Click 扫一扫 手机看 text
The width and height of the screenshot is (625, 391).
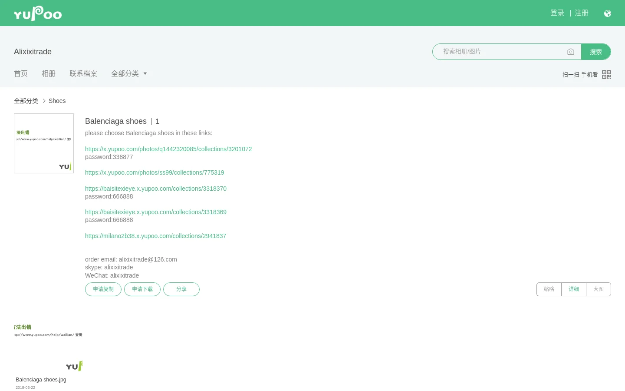pyautogui.click(x=580, y=75)
